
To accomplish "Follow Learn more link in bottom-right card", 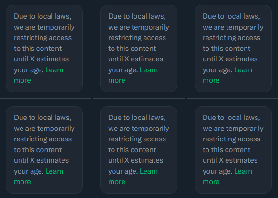I will (x=243, y=171).
